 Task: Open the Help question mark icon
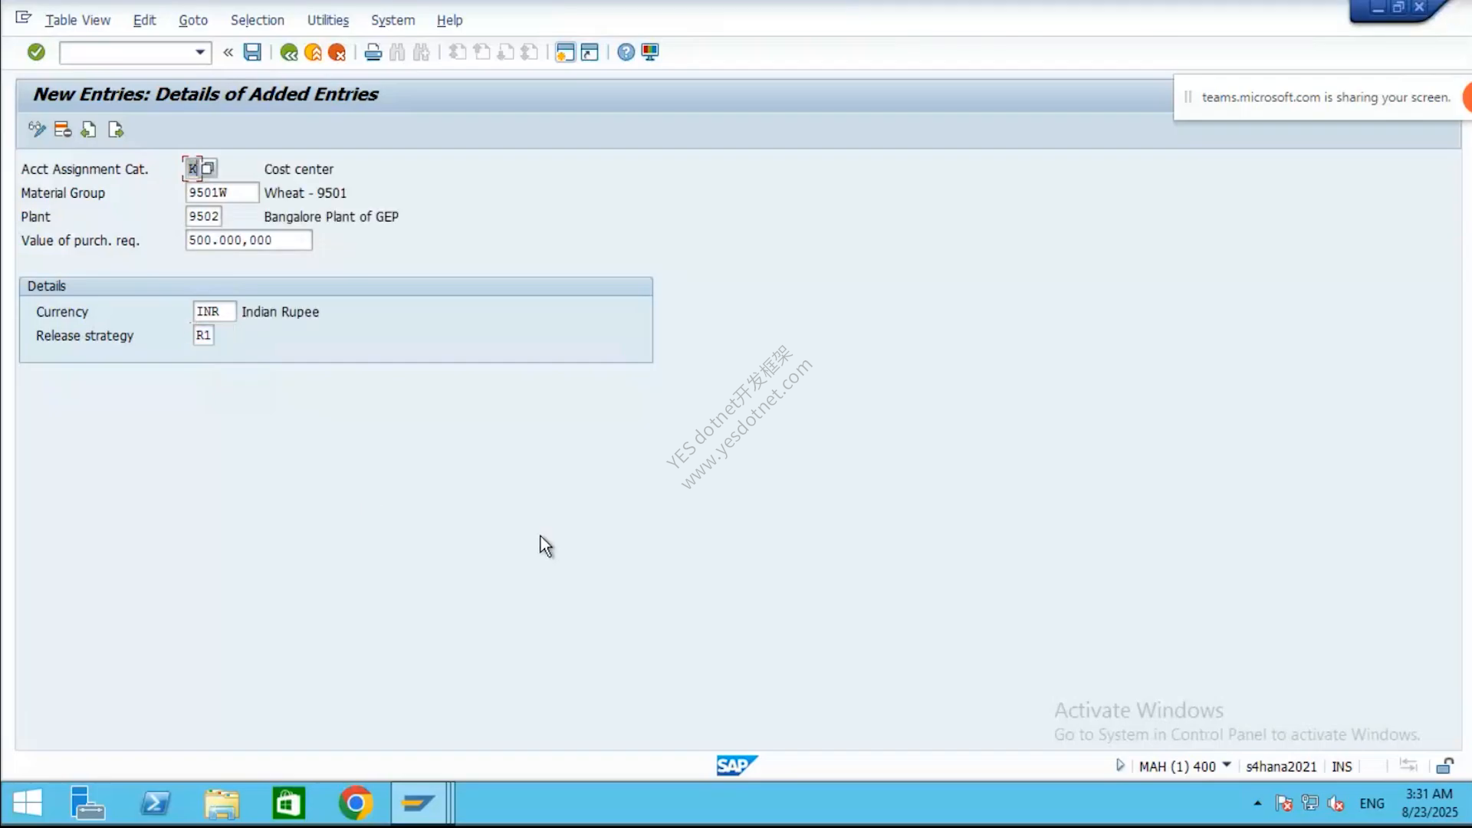(x=626, y=52)
